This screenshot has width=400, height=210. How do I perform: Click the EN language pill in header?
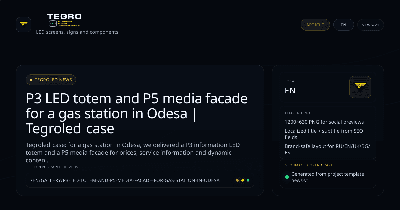click(343, 25)
